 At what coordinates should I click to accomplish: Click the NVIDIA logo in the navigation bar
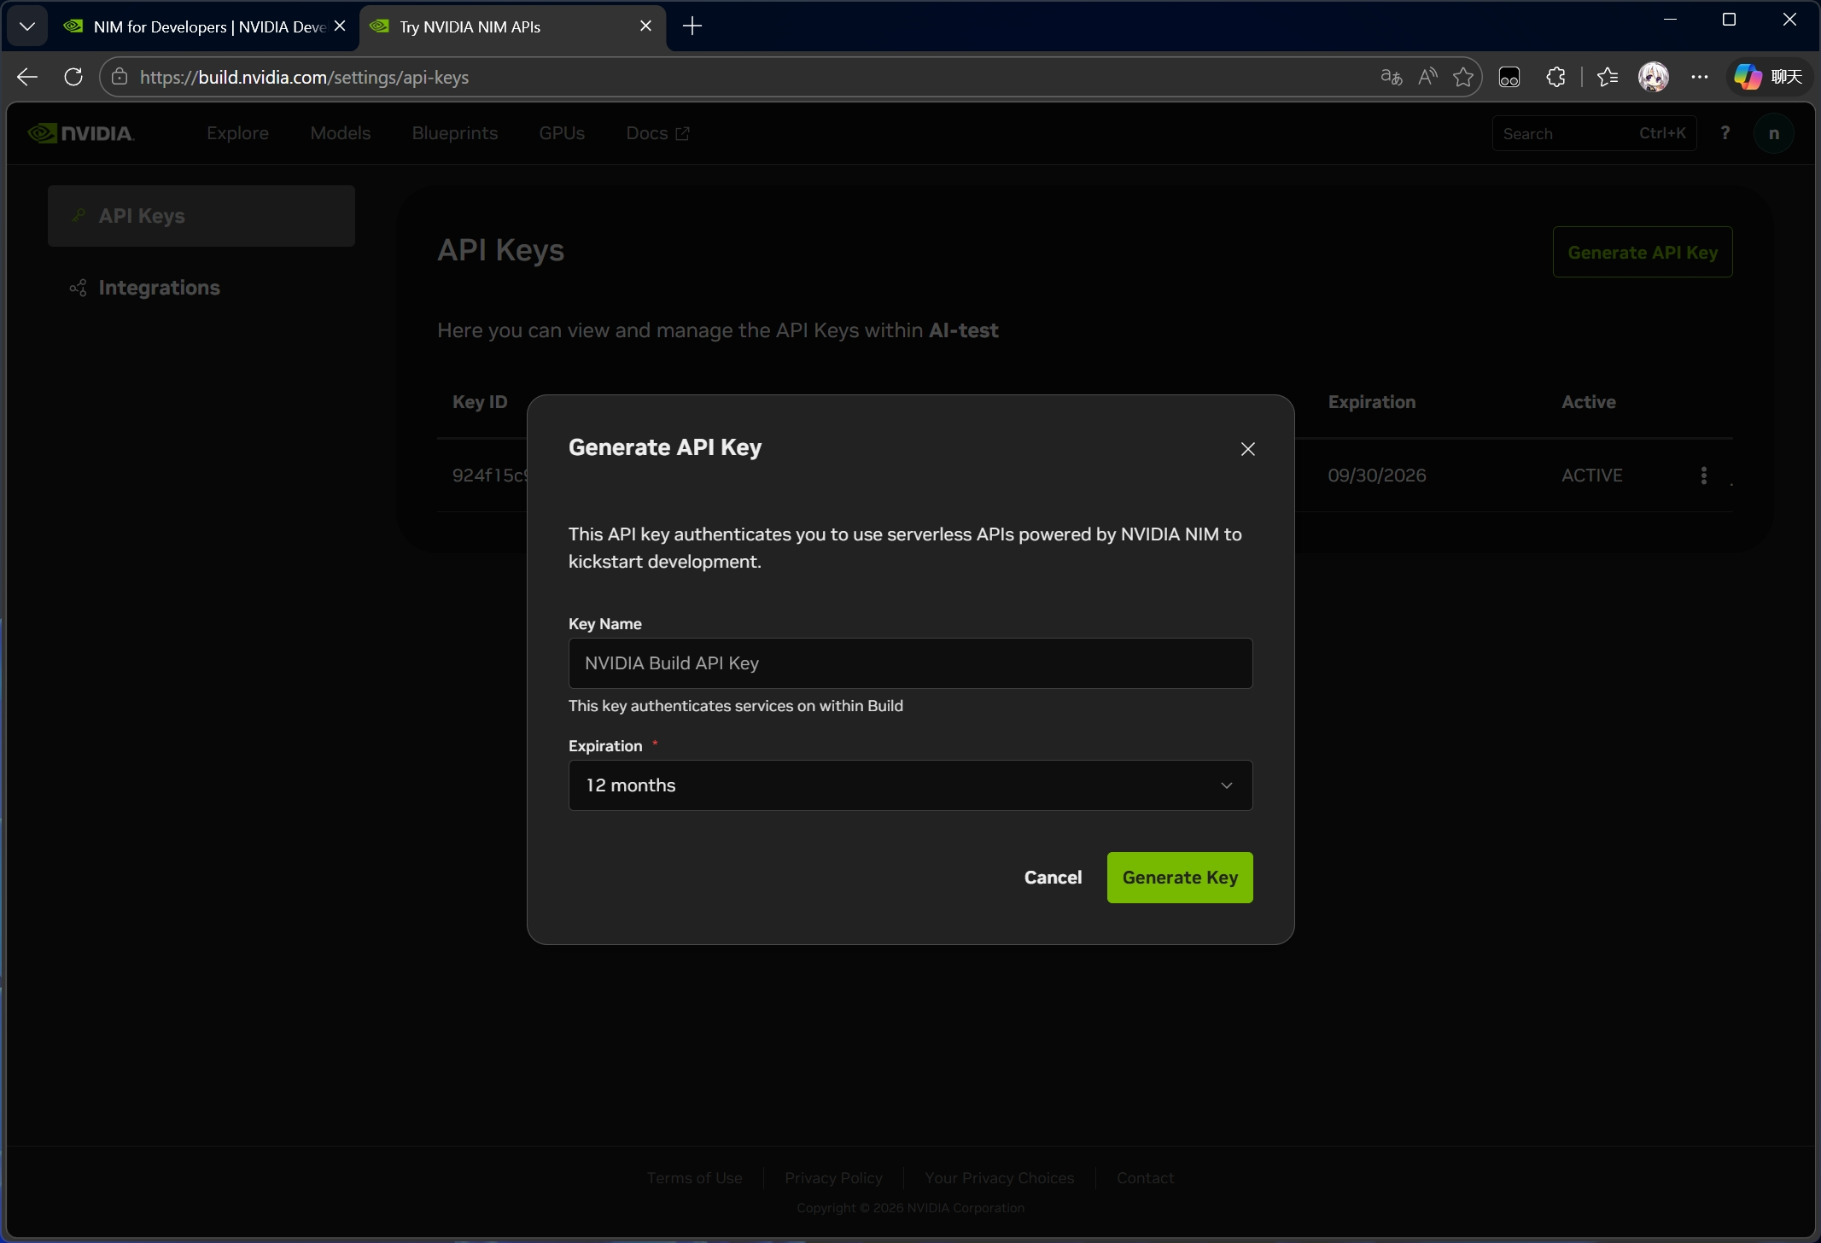pyautogui.click(x=80, y=132)
